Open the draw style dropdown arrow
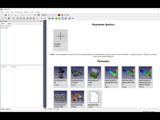160x120 pixels. 11,18
